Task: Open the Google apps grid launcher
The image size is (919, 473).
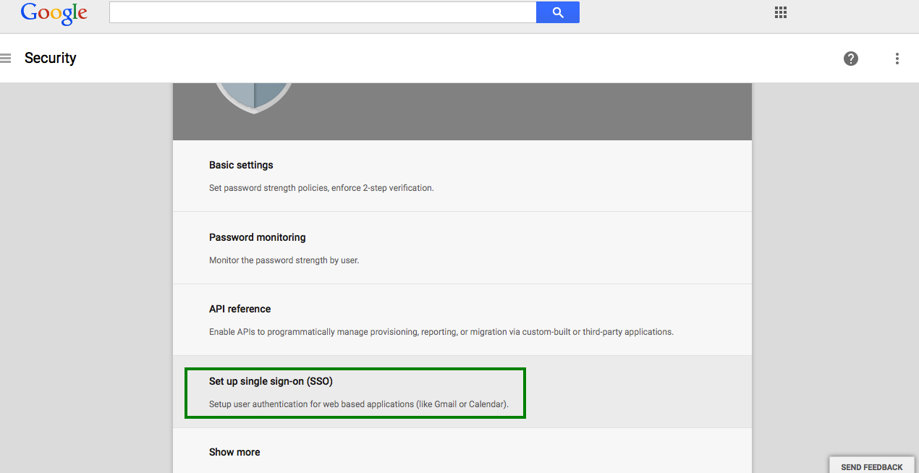Action: tap(780, 12)
